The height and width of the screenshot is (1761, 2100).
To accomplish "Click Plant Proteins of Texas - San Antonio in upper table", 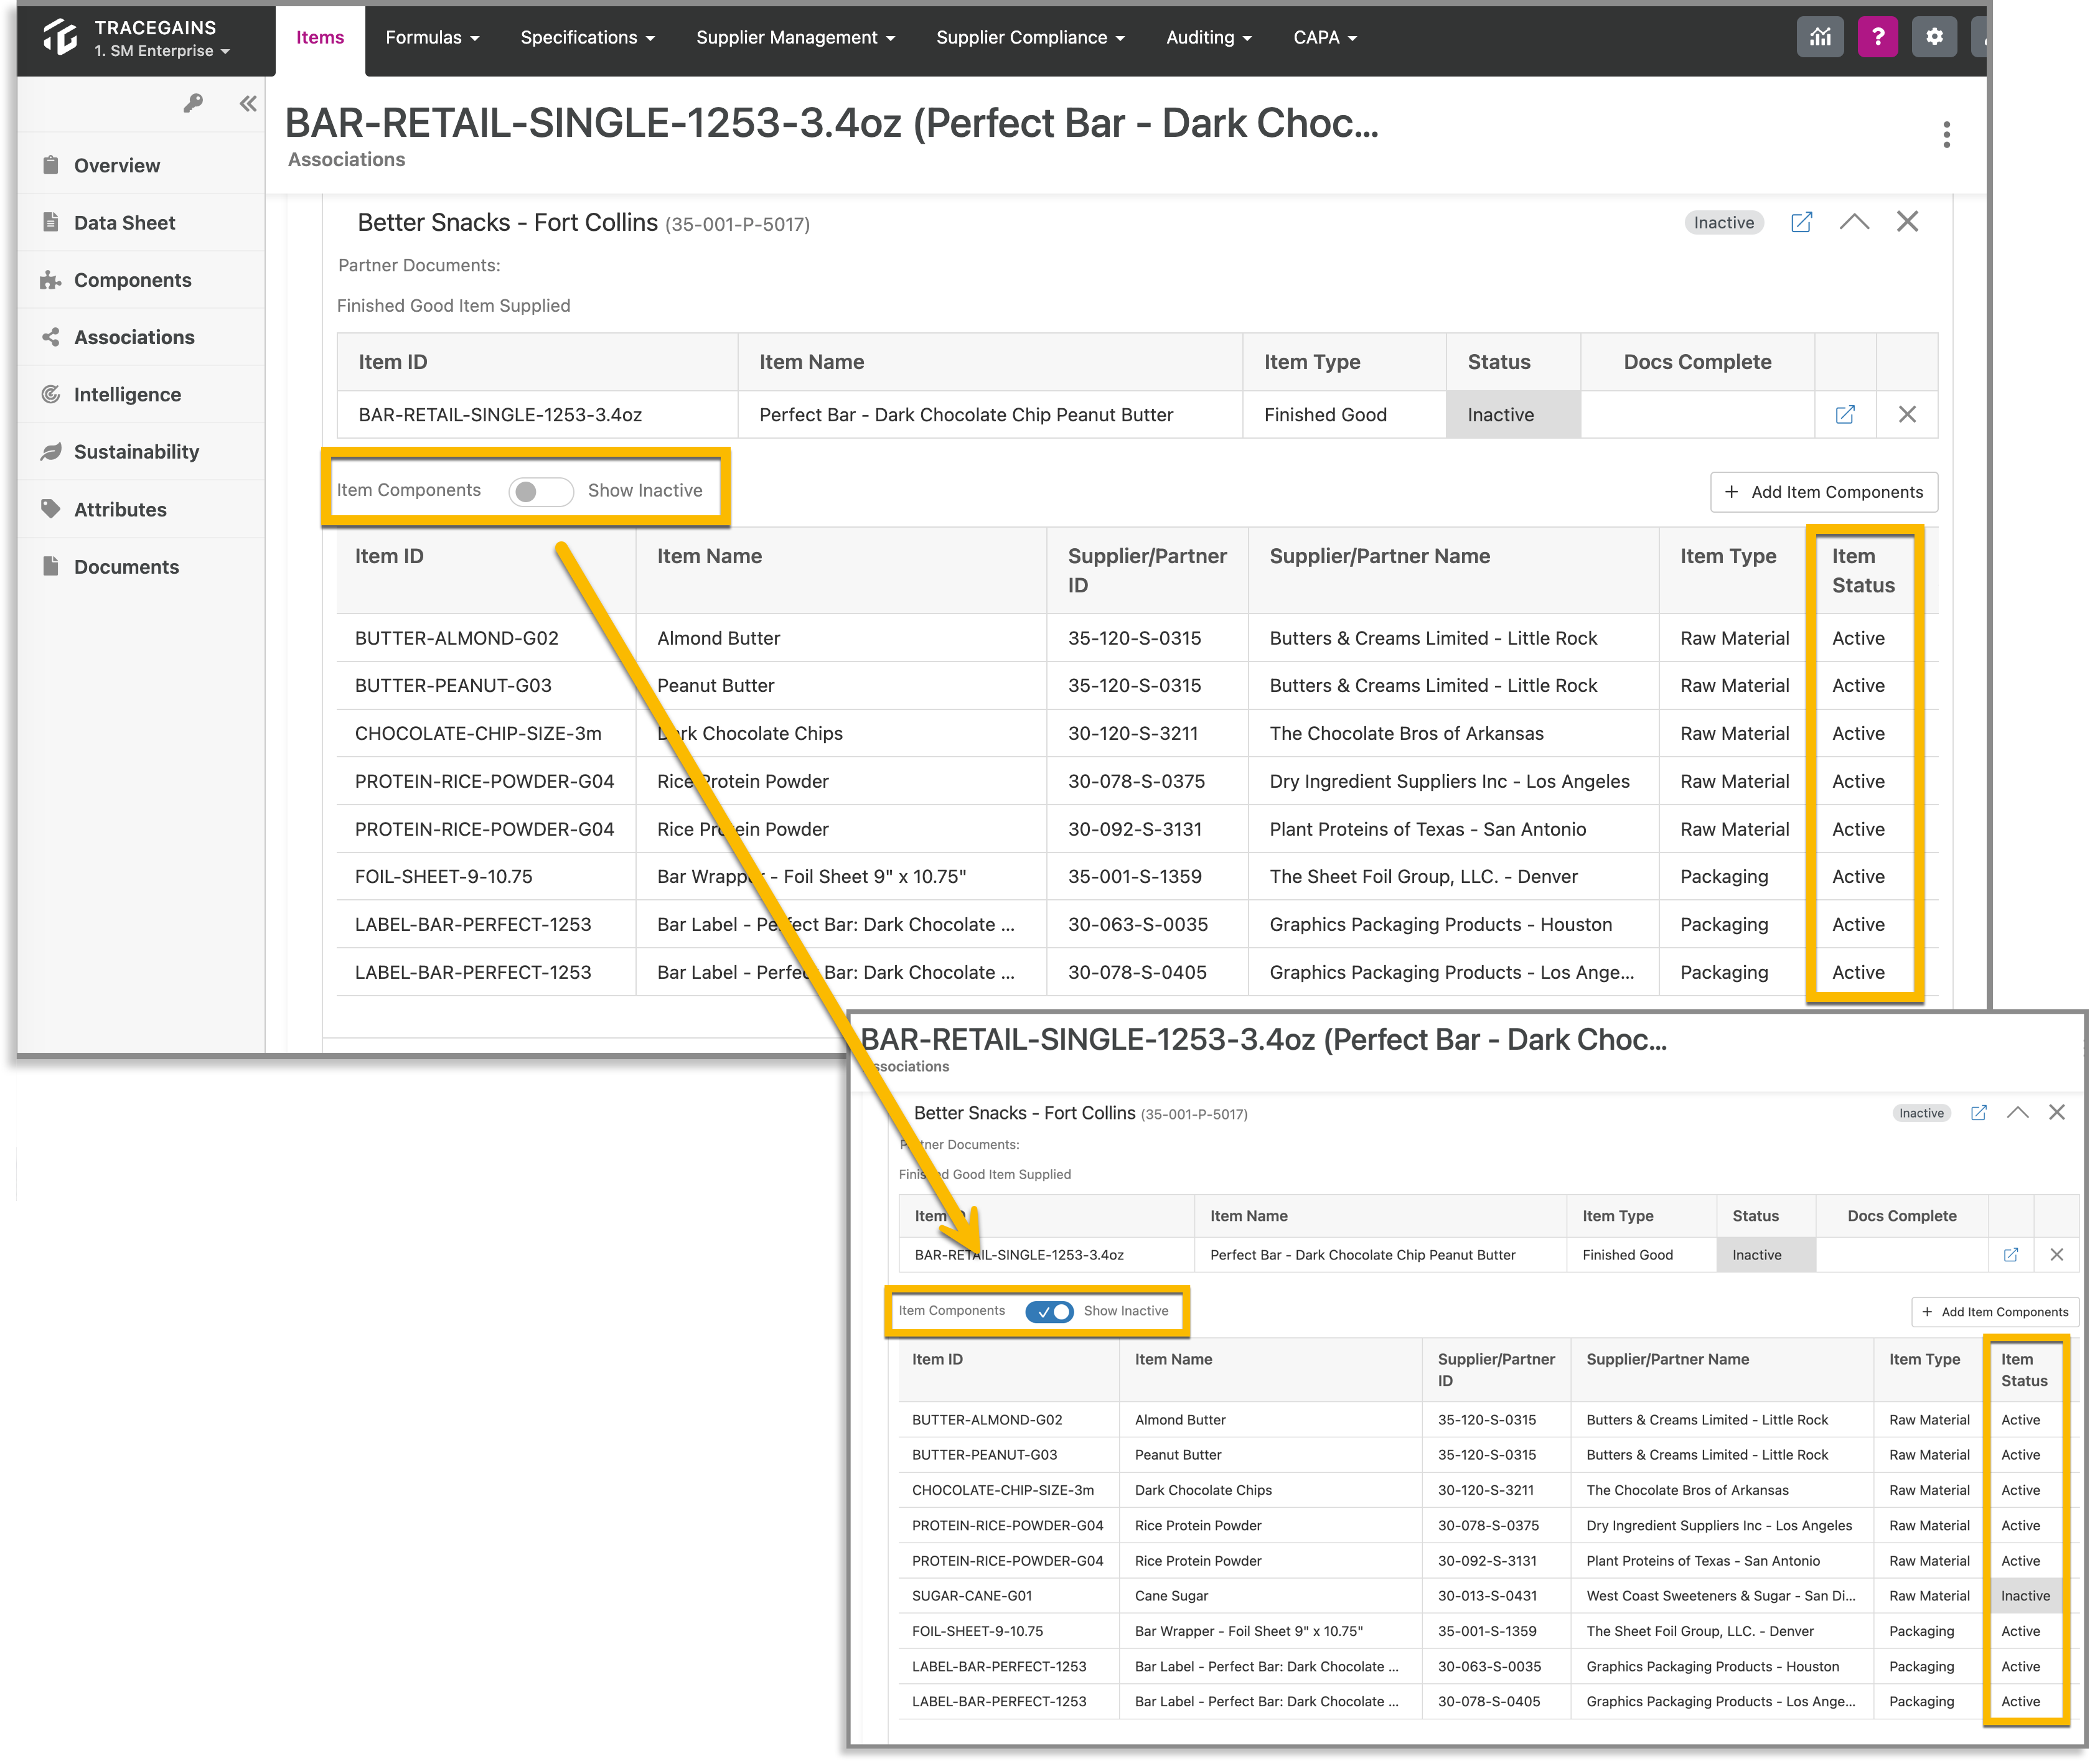I will [1427, 829].
